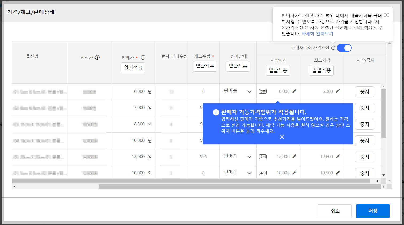Click the info icon beside 판매가
Screen dimensions: 404x225
point(143,57)
